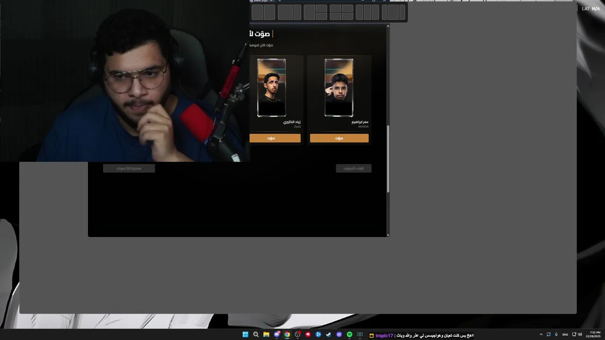Vote for عمر ابراهيم (AMOORI)
This screenshot has width=605, height=340.
click(339, 138)
